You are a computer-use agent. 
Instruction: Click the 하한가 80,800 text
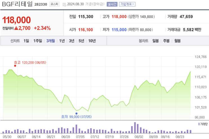(140, 30)
